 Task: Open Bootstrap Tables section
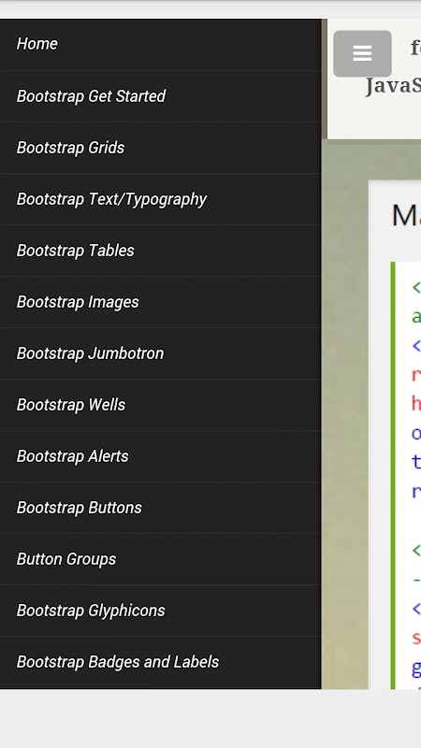[x=160, y=251]
